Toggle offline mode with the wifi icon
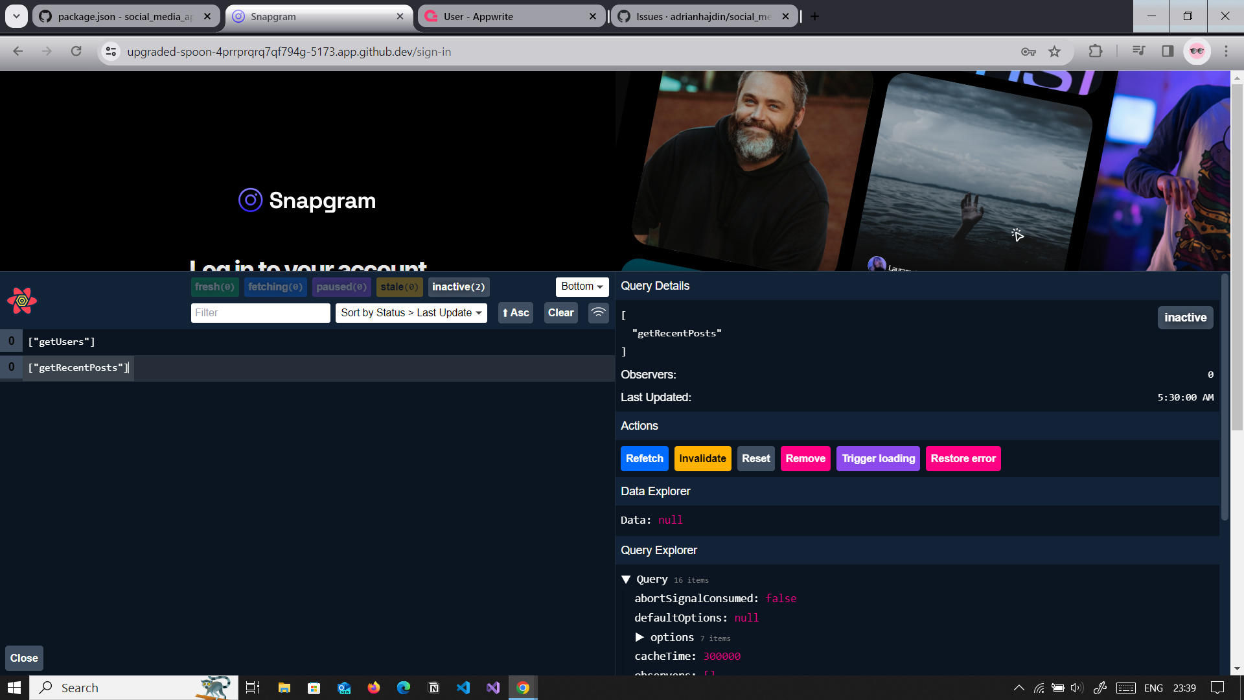This screenshot has height=700, width=1244. tap(598, 312)
